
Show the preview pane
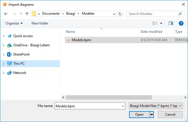pyautogui.click(x=170, y=23)
